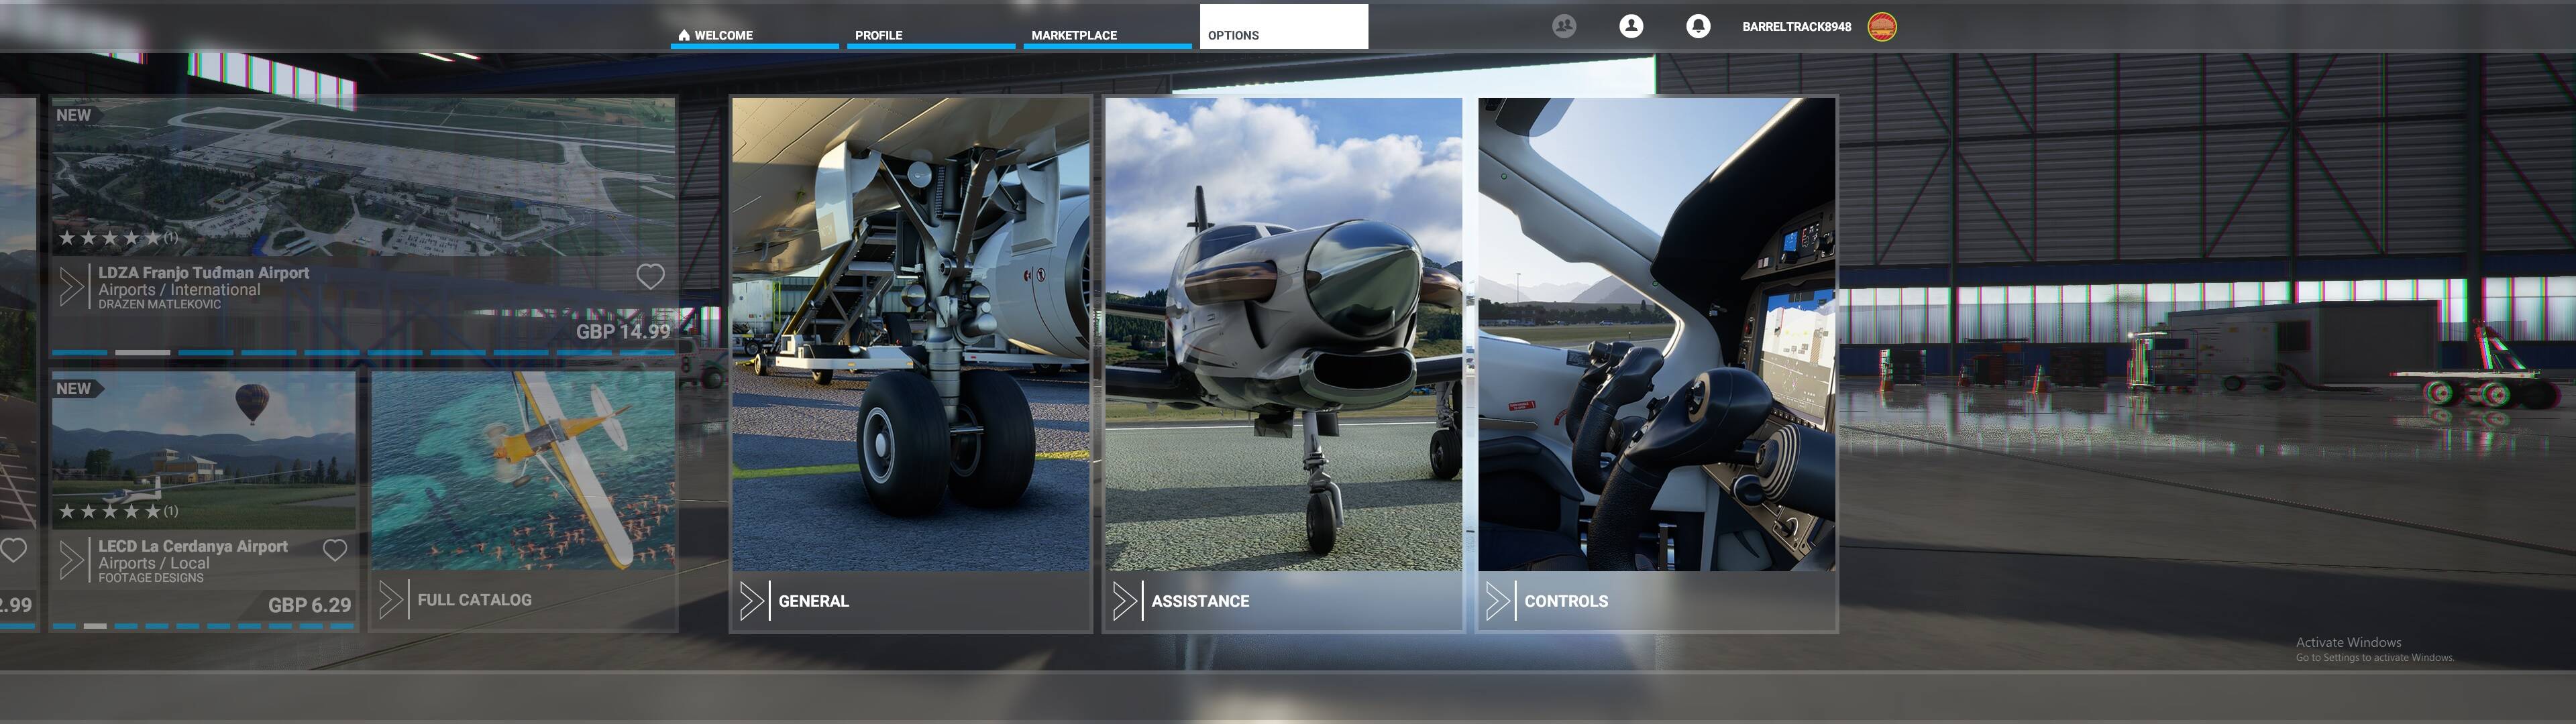This screenshot has height=724, width=2576.
Task: Open the notifications bell icon
Action: pyautogui.click(x=1698, y=26)
